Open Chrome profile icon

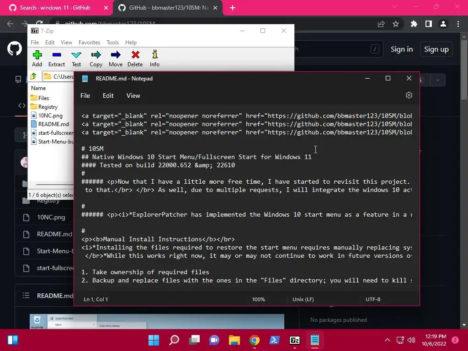443,24
